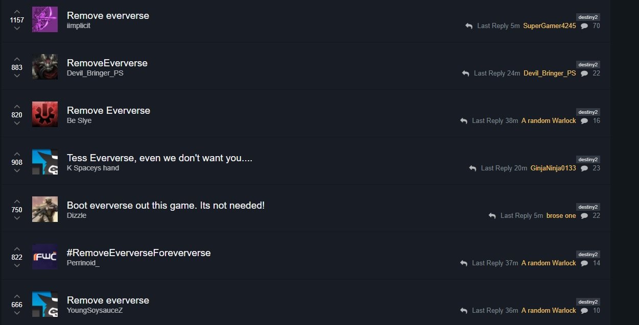The height and width of the screenshot is (325, 639).
Task: Upvote the 'Boot eververse out' post
Action: pos(17,202)
